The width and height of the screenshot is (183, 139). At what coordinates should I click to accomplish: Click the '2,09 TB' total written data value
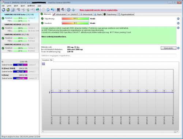(70, 52)
